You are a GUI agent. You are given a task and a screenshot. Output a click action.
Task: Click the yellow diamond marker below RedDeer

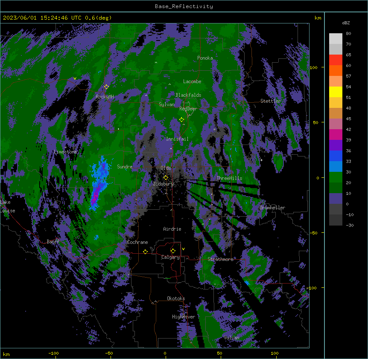pos(181,119)
